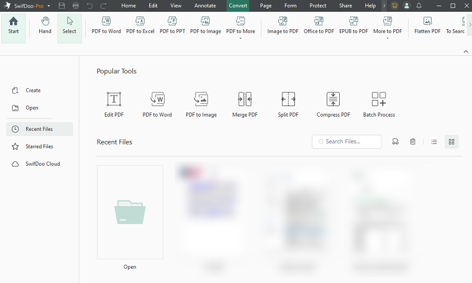Open the SwifDoo Pro menu dropdown
The height and width of the screenshot is (283, 472).
(x=48, y=6)
